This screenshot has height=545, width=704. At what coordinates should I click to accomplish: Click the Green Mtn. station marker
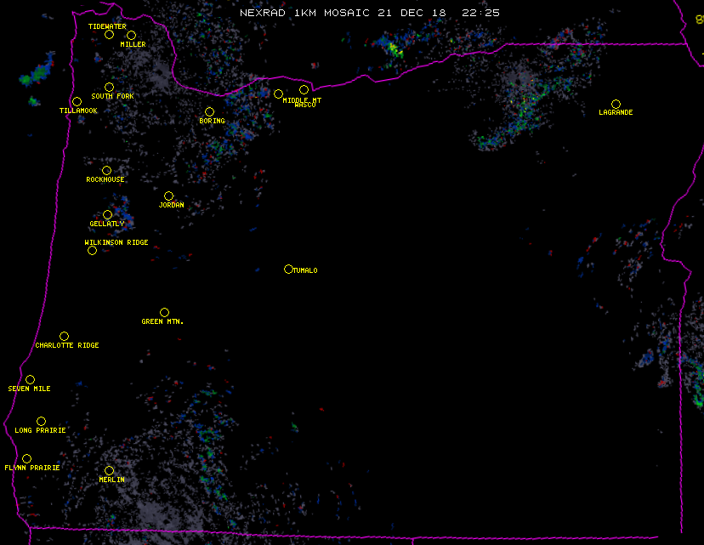pyautogui.click(x=164, y=313)
